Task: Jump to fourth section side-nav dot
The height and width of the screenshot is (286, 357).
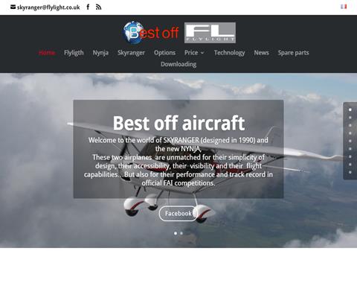Action: (350, 133)
